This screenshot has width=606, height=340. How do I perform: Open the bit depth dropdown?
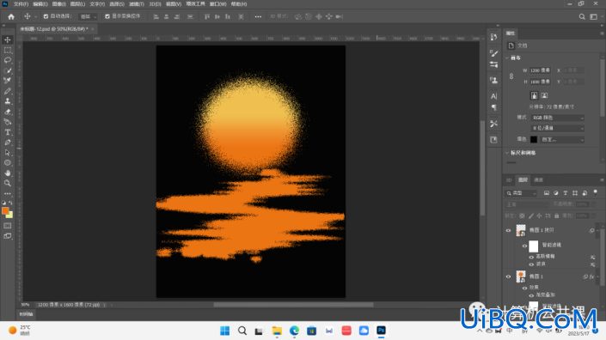557,128
